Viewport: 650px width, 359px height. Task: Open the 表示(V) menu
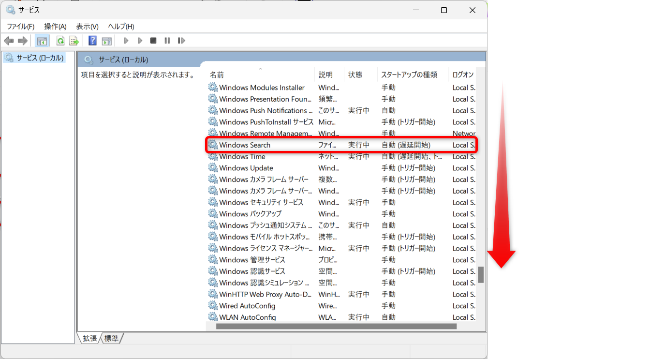[87, 27]
